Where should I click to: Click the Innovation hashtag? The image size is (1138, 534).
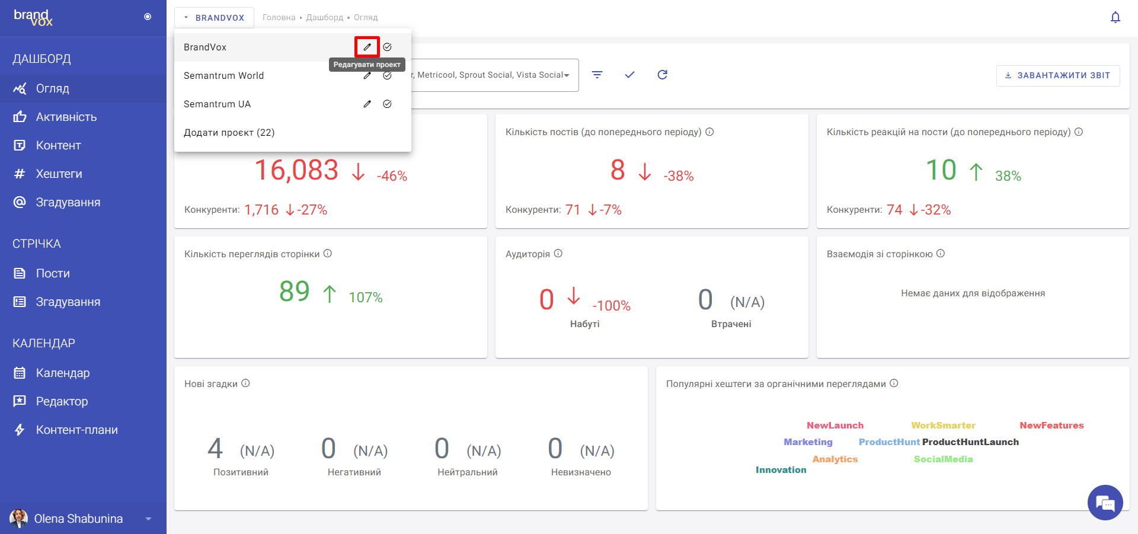tap(781, 470)
